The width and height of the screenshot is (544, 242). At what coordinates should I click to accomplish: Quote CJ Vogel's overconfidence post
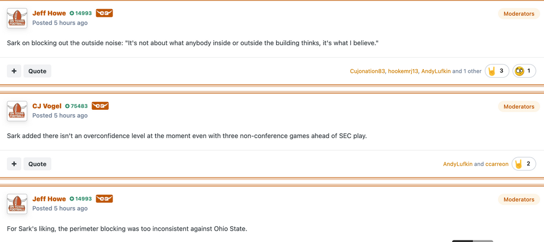[37, 164]
